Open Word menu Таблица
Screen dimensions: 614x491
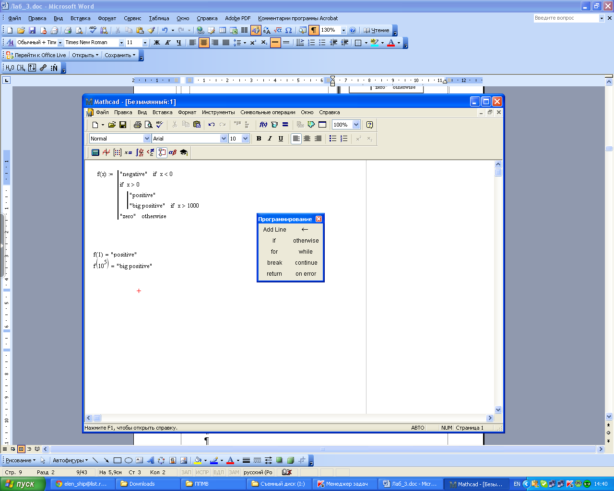point(159,18)
